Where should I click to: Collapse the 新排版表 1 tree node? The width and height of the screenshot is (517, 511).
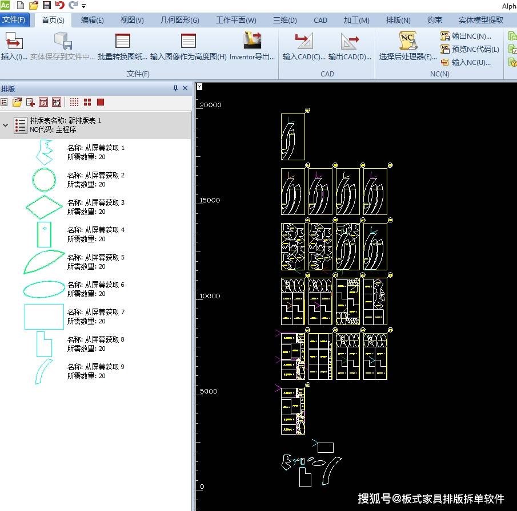tap(6, 125)
